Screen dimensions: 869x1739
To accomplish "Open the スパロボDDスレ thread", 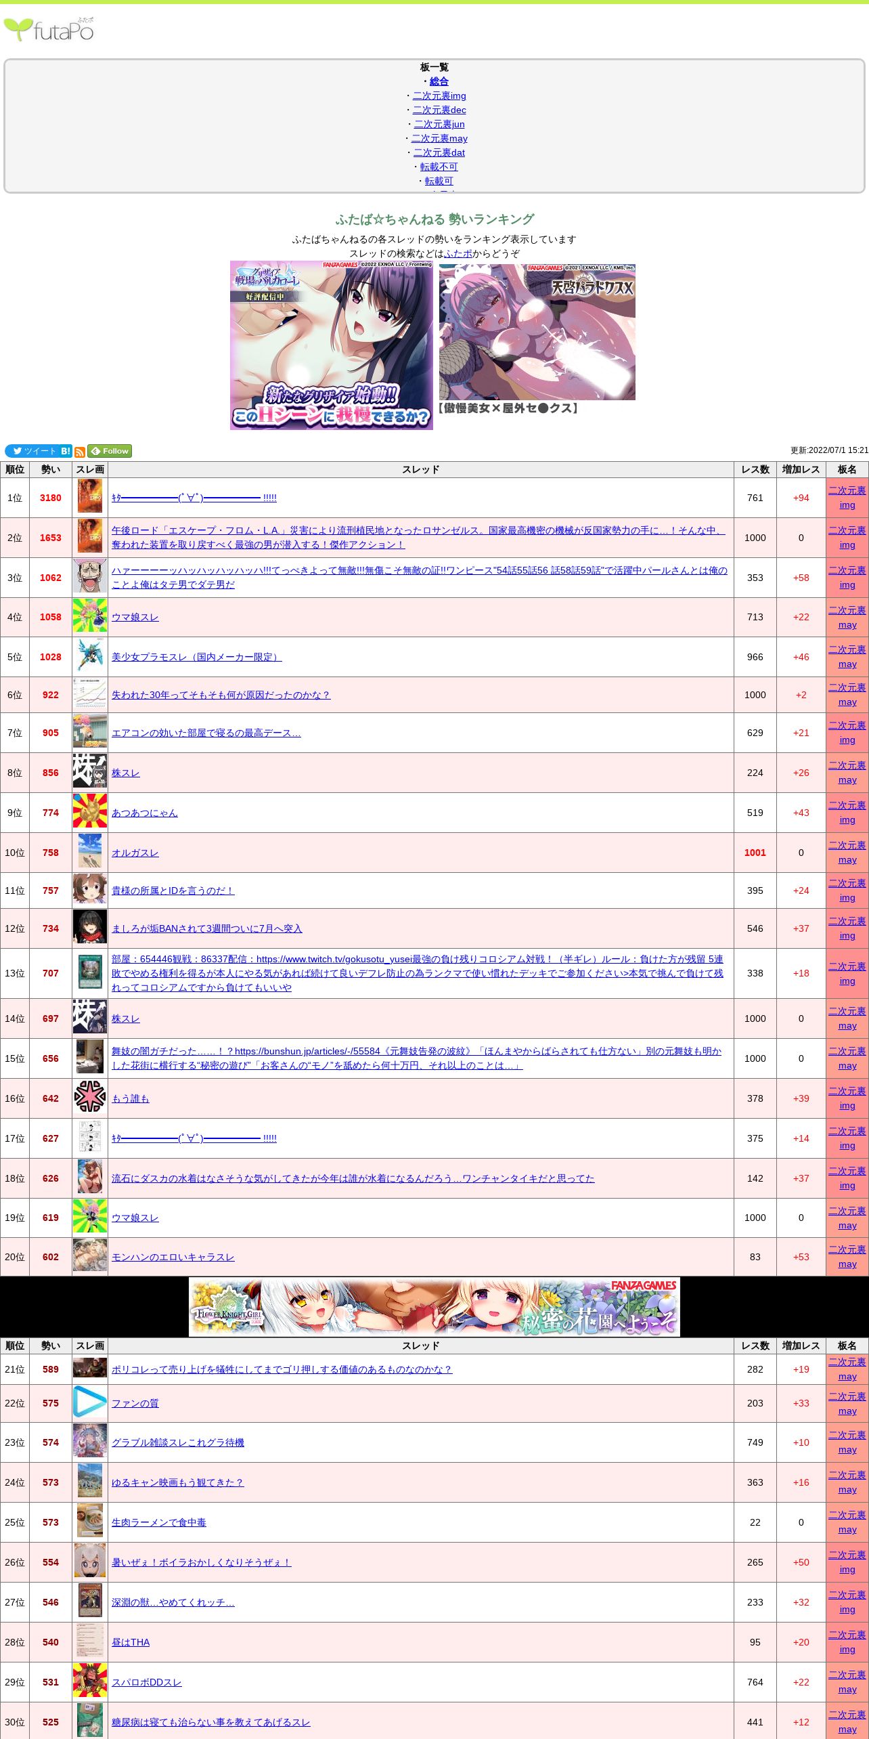I will 147,1682.
